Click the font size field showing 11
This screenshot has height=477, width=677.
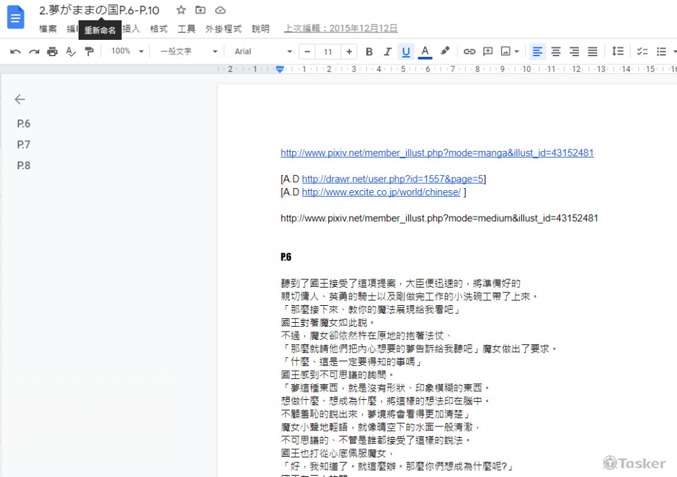tap(328, 51)
